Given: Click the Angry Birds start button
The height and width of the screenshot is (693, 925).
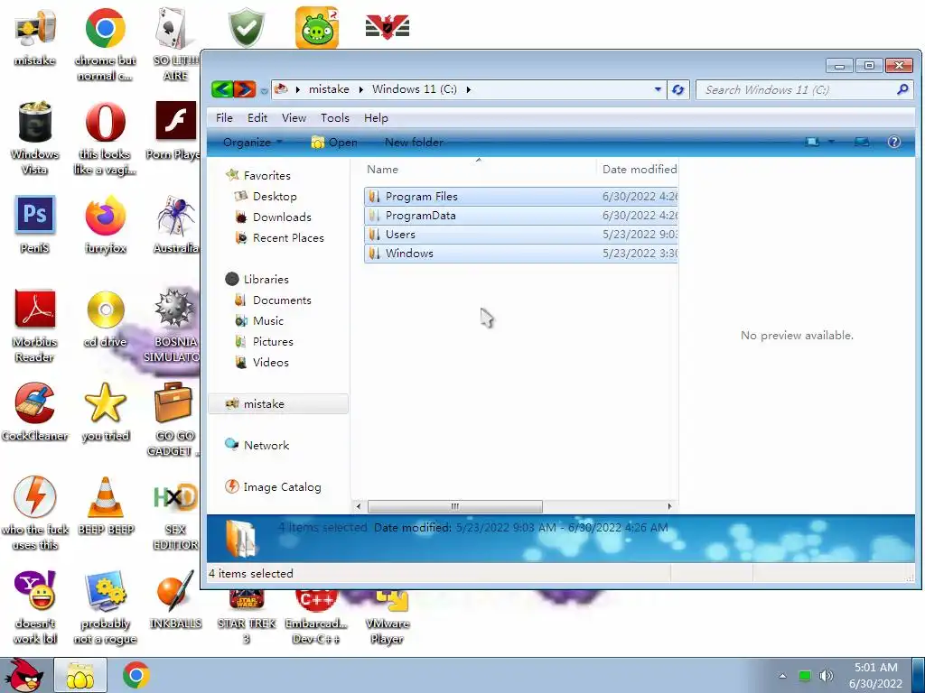Looking at the screenshot, I should 23,675.
